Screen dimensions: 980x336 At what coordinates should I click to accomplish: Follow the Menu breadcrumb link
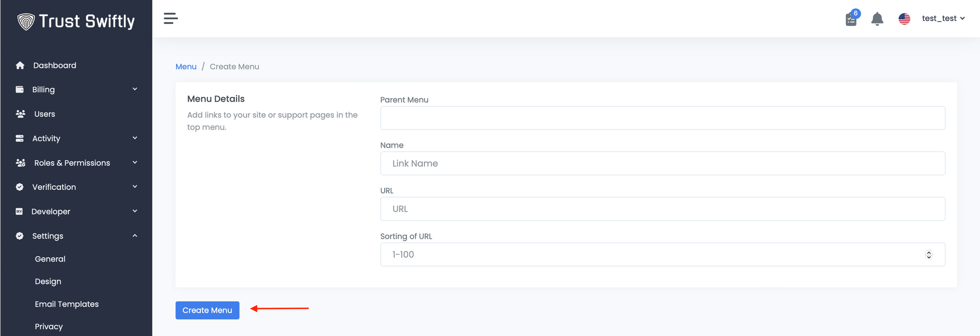[186, 67]
